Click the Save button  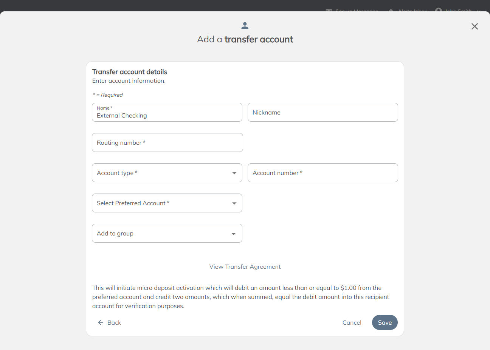pos(385,322)
